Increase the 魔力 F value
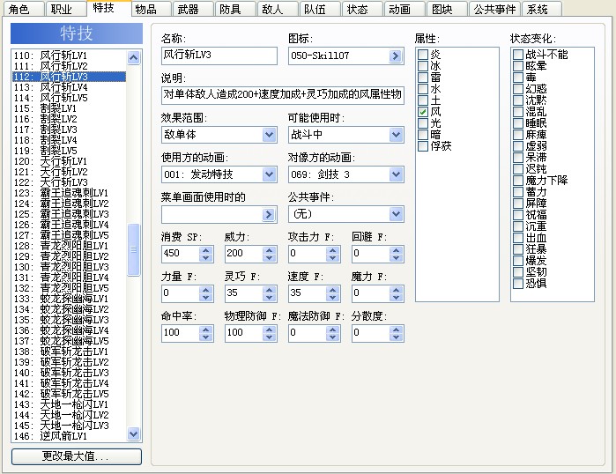 396,290
